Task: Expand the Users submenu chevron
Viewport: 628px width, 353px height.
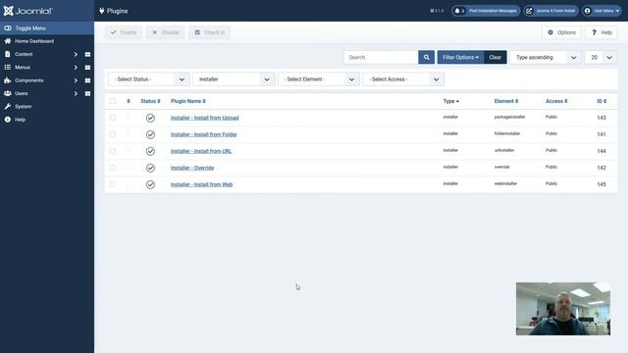Action: click(x=76, y=94)
